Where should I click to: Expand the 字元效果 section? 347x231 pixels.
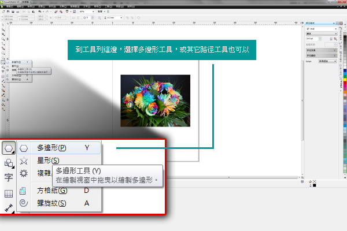(322, 50)
